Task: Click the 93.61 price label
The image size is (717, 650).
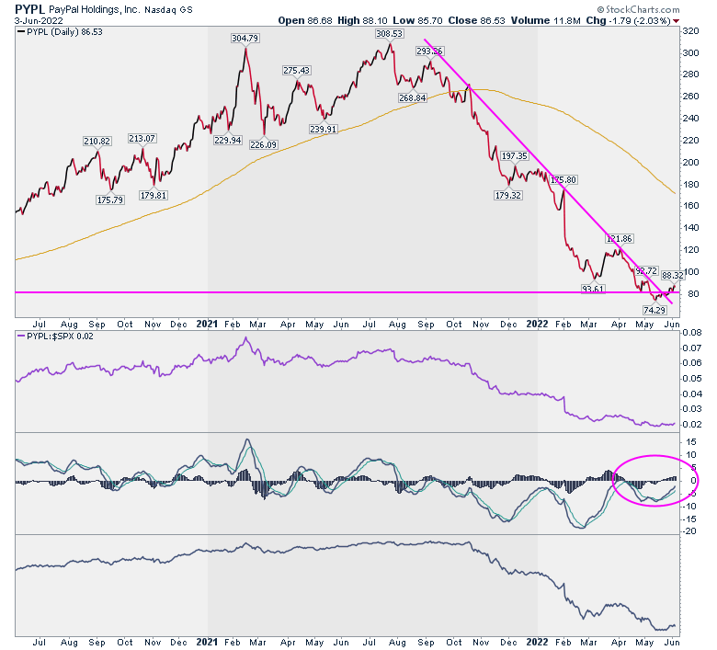Action: (x=593, y=289)
